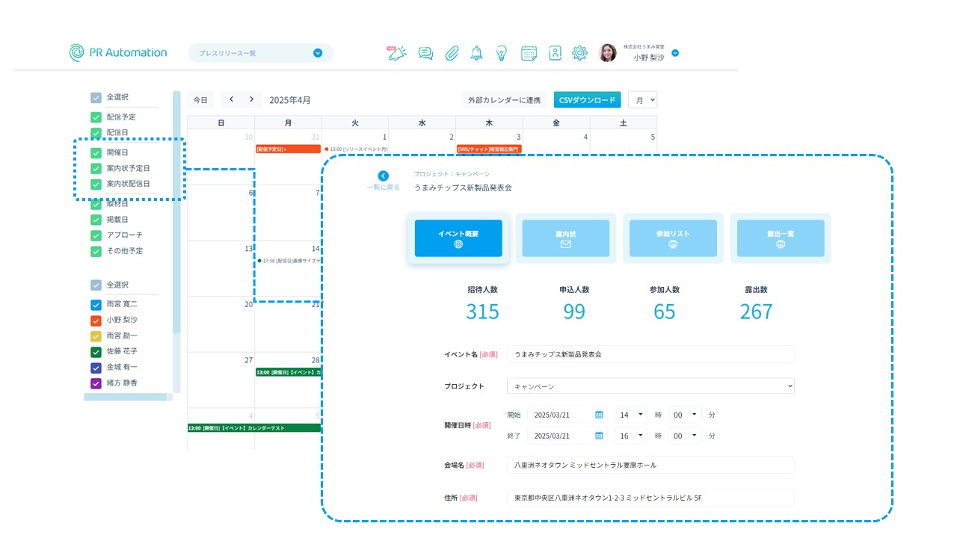Uncheck the 配信予定 checkbox
This screenshot has height=538, width=957.
(96, 117)
